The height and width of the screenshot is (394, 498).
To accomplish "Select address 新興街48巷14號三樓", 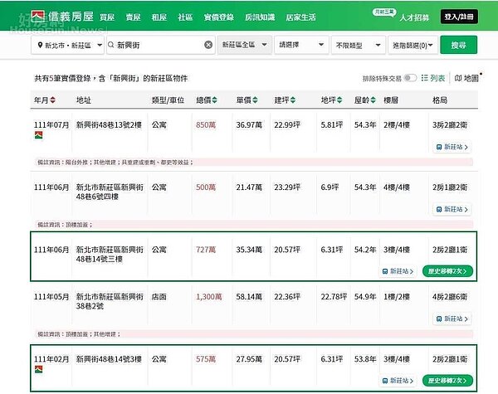I will point(110,255).
